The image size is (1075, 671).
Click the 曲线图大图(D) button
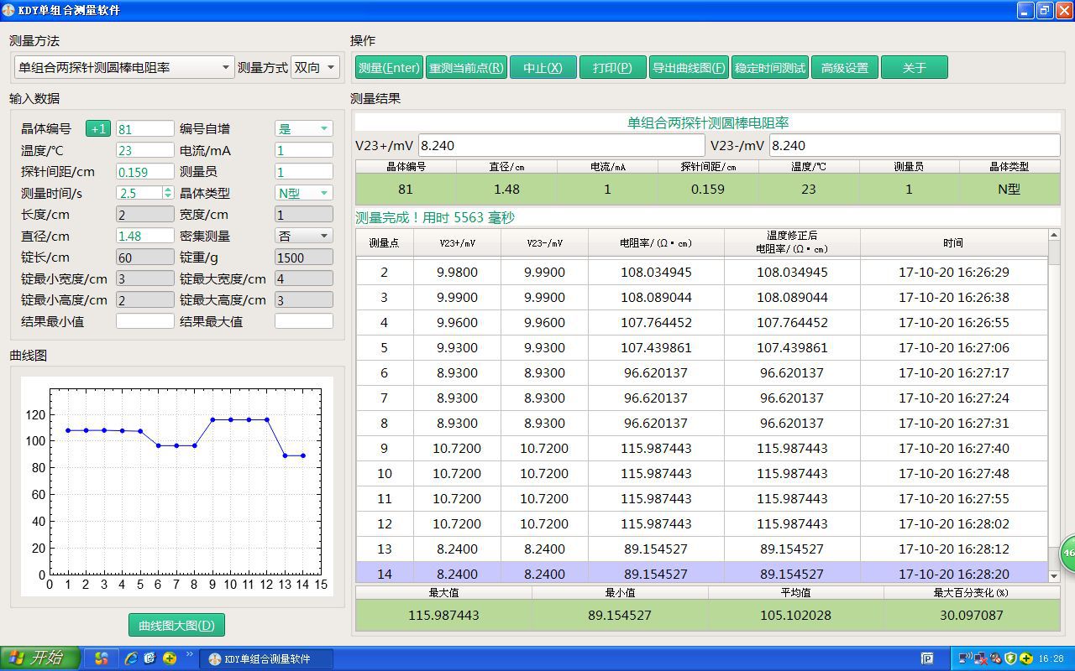pyautogui.click(x=176, y=625)
